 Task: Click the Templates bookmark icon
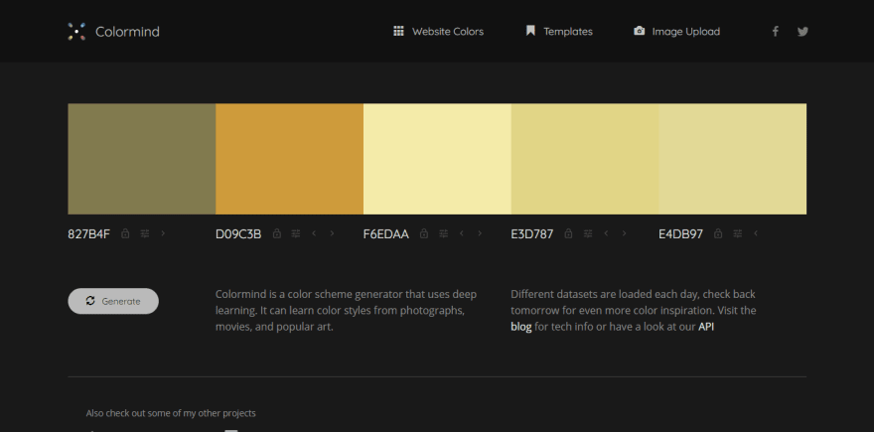(530, 31)
